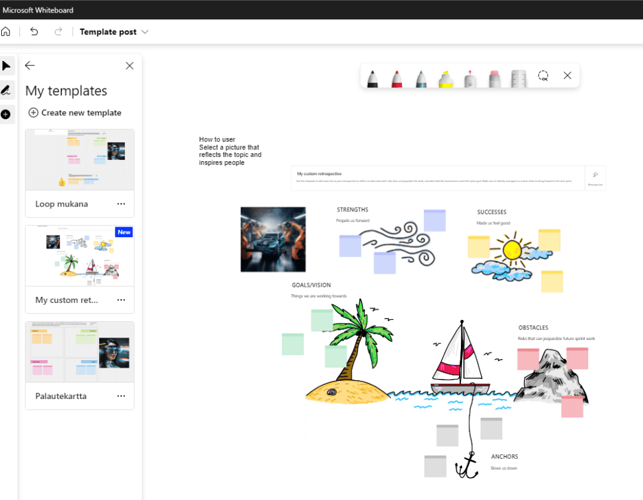
Task: Select the red pen tool
Action: pos(397,78)
